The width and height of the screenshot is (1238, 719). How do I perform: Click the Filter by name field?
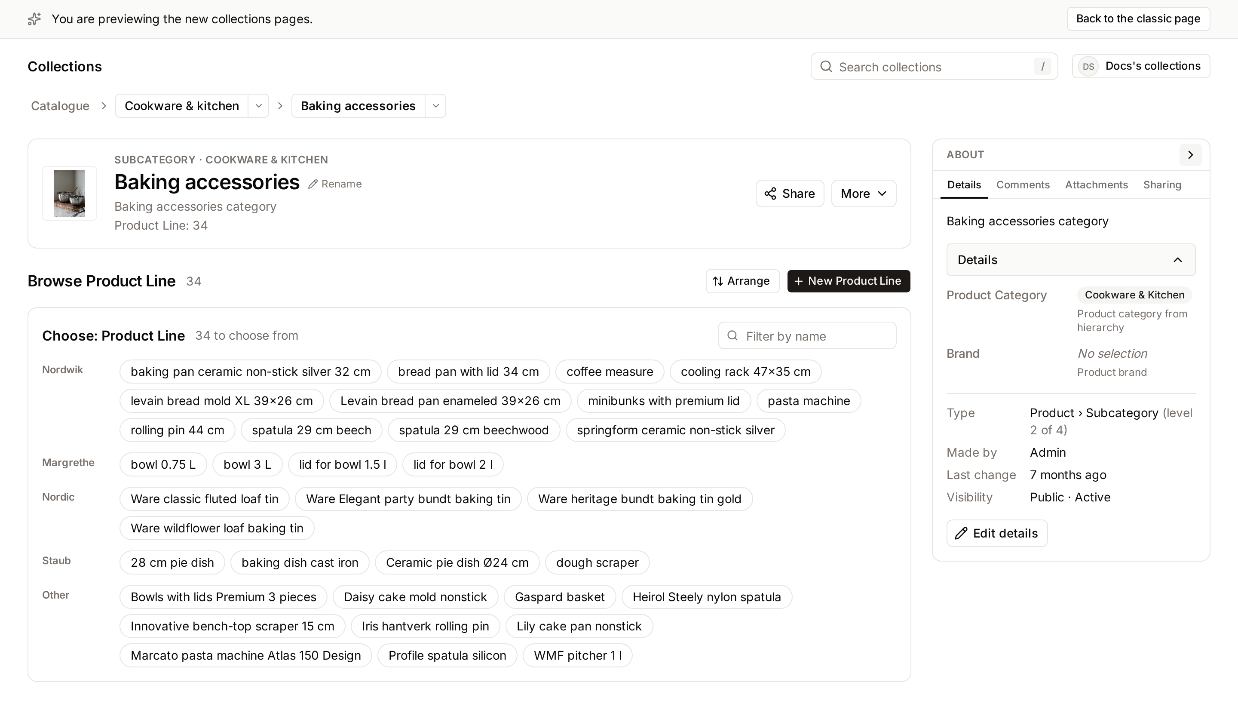point(807,336)
